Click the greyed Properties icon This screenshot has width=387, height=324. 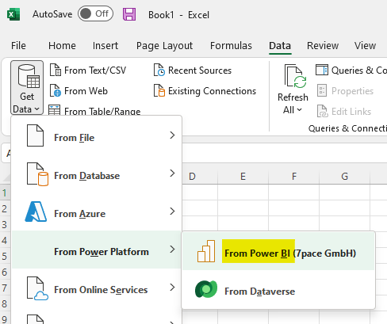322,90
